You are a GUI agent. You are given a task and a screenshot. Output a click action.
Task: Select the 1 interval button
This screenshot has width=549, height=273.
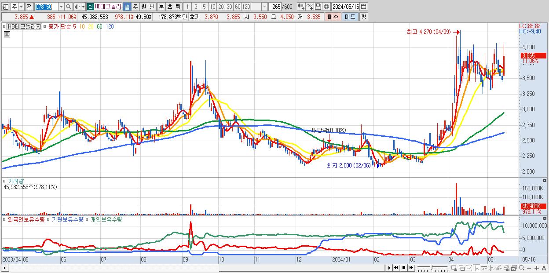click(187, 7)
